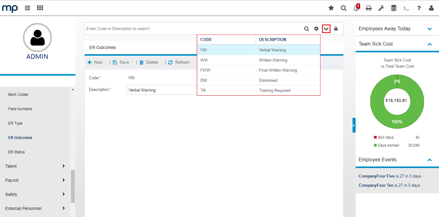Click the CompanyFour Five event link
Image resolution: width=439 pixels, height=217 pixels.
point(377,176)
